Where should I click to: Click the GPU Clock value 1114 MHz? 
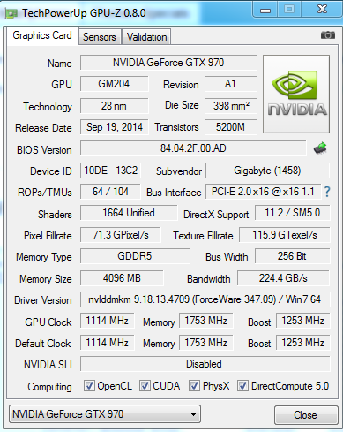pyautogui.click(x=107, y=321)
